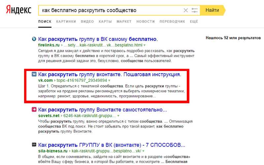Screen dimensions: 264x165
Task: Click the sovets.net pink arrow favicon
Action: 34,110
